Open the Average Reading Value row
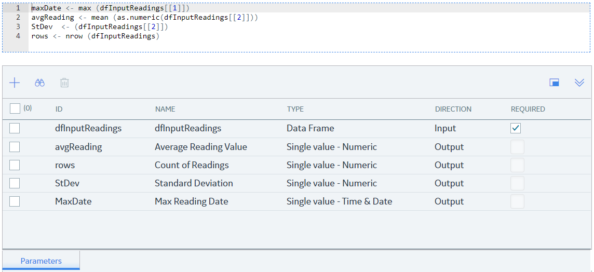Image resolution: width=594 pixels, height=272 pixels. tap(296, 146)
